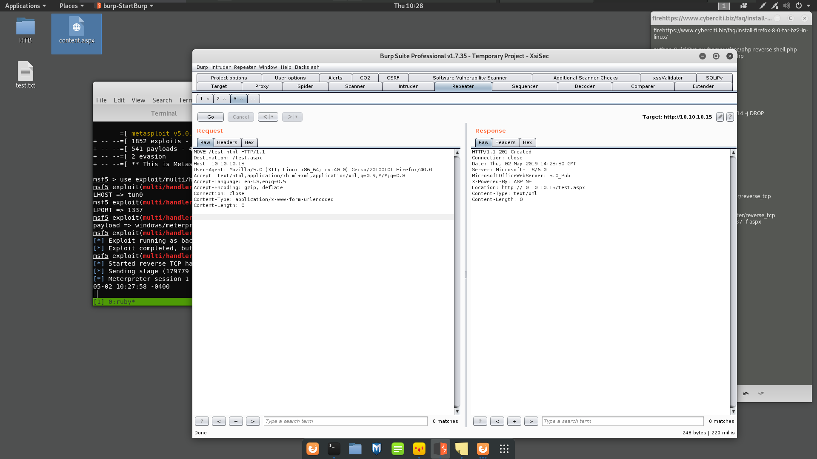Switch to the Software Vulnerability Scanner tab
The image size is (817, 459).
(x=470, y=78)
